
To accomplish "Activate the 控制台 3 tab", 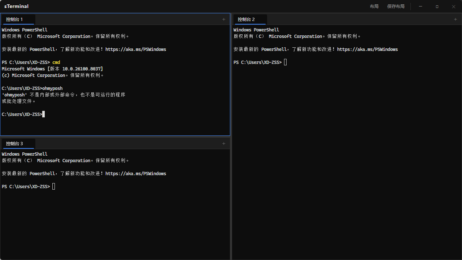I will click(x=18, y=144).
